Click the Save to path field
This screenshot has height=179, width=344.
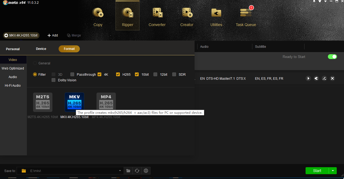(70, 171)
